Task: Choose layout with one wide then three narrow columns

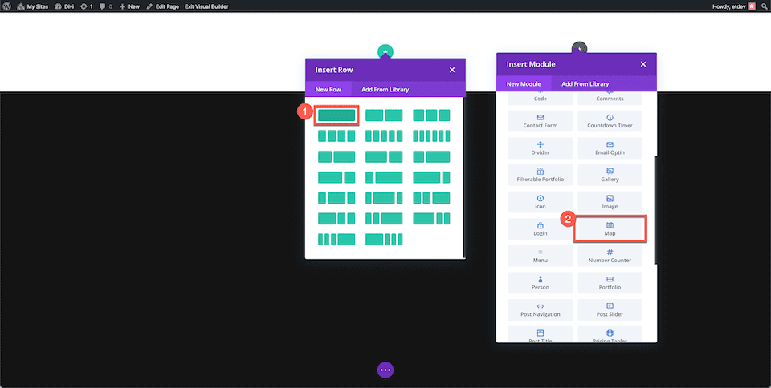Action: (x=384, y=240)
